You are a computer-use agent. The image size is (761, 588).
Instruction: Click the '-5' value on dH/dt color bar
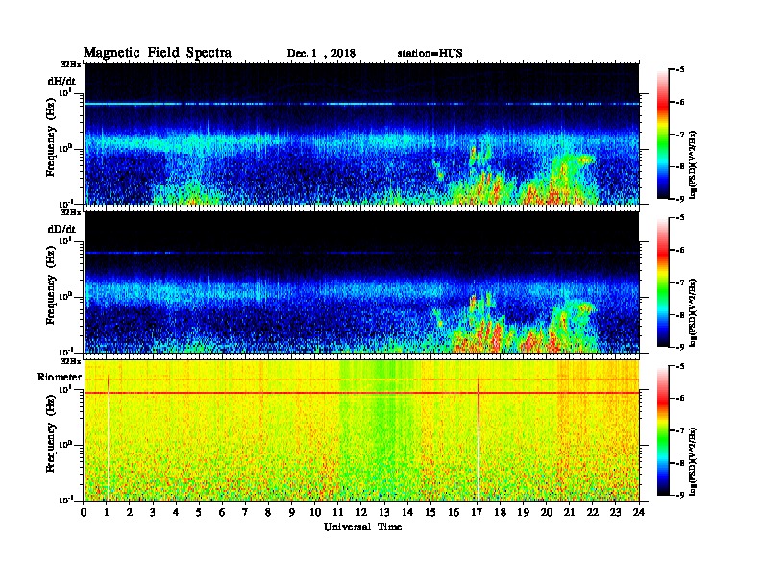(x=680, y=69)
